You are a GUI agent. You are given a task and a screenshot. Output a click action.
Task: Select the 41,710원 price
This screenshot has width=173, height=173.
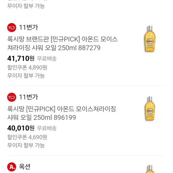[21, 59]
